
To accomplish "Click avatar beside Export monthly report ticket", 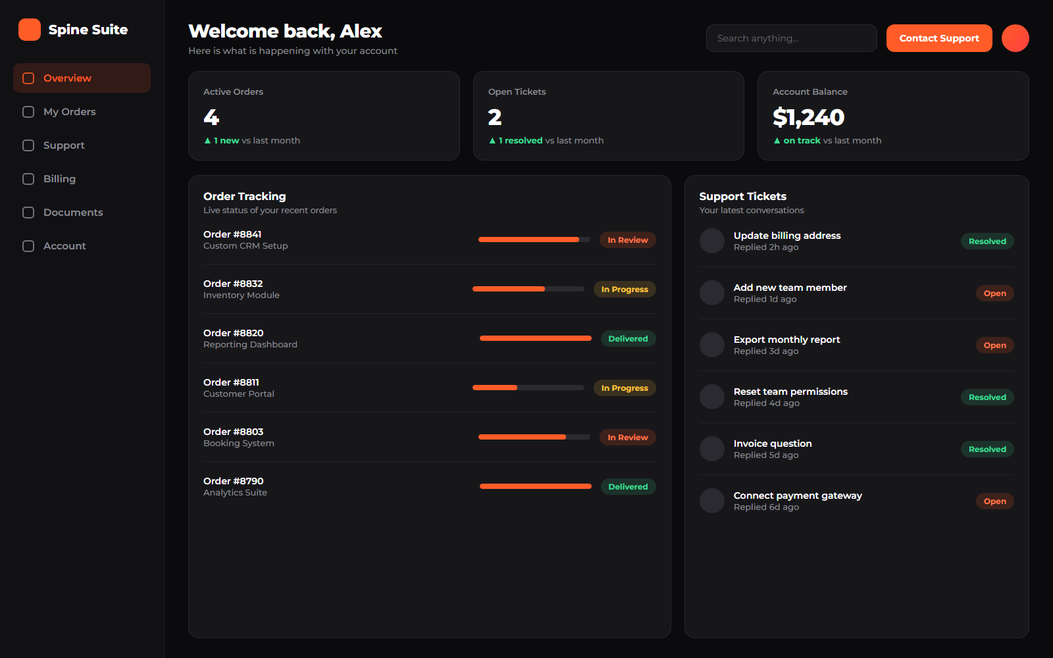I will pos(712,345).
